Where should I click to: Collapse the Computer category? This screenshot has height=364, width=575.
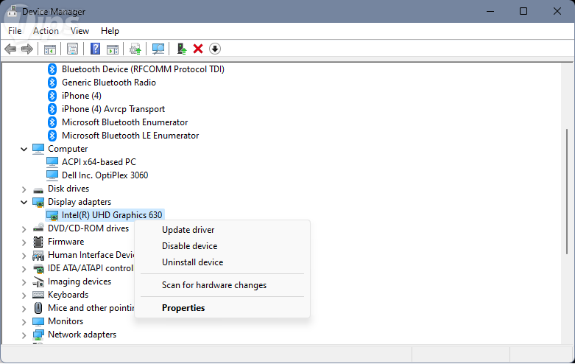24,149
